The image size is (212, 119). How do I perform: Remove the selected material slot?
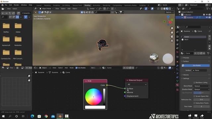click(x=209, y=39)
